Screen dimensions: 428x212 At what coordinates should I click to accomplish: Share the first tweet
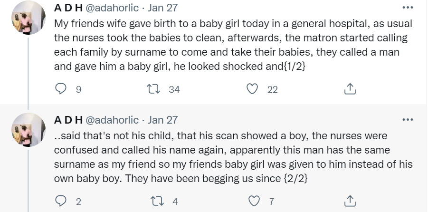tap(349, 89)
